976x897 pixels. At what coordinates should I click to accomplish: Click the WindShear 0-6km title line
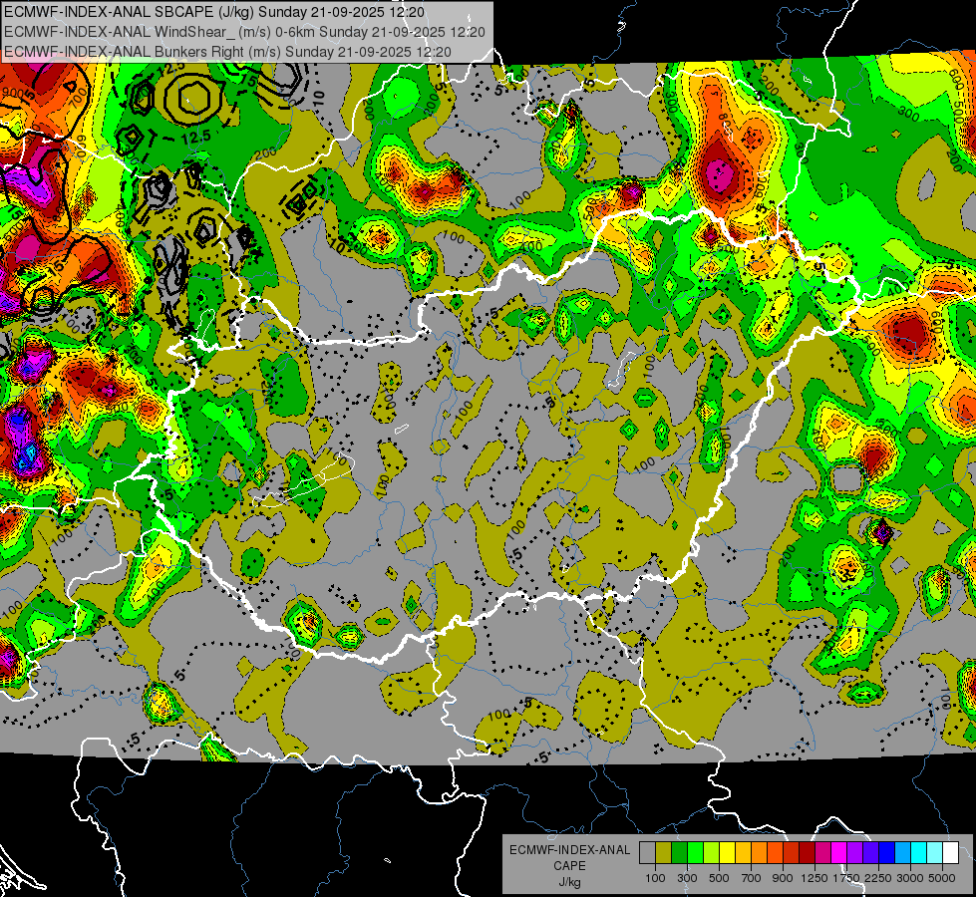point(244,31)
